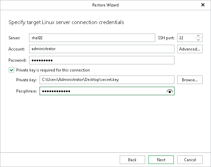Browse for a private key file
The width and height of the screenshot is (211, 167).
pos(190,80)
